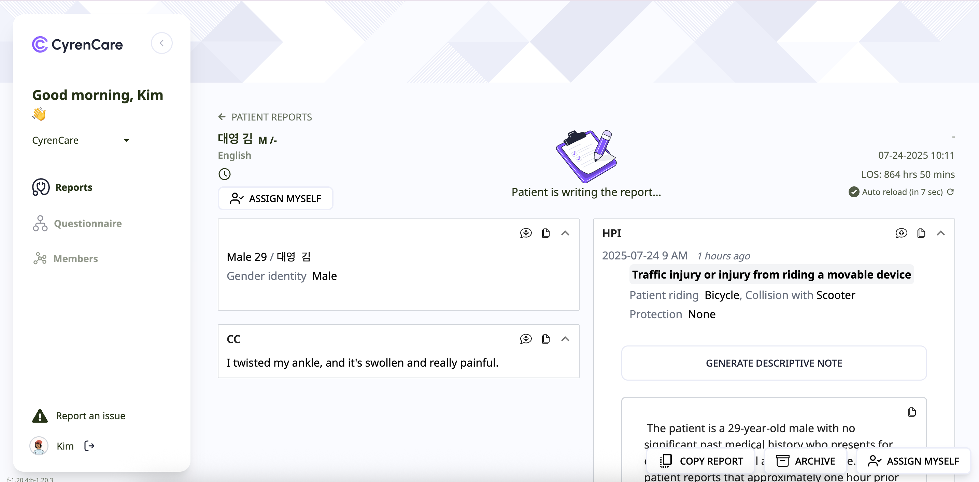Open Members from the sidebar
The width and height of the screenshot is (979, 482).
(x=76, y=258)
